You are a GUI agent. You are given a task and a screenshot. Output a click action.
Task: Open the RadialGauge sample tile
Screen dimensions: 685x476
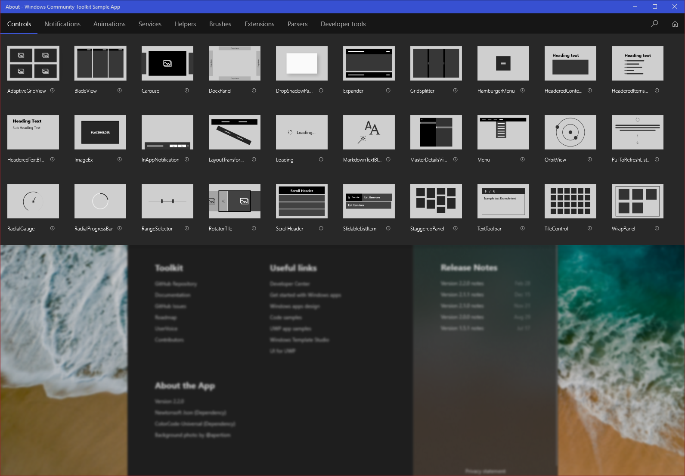(x=33, y=201)
